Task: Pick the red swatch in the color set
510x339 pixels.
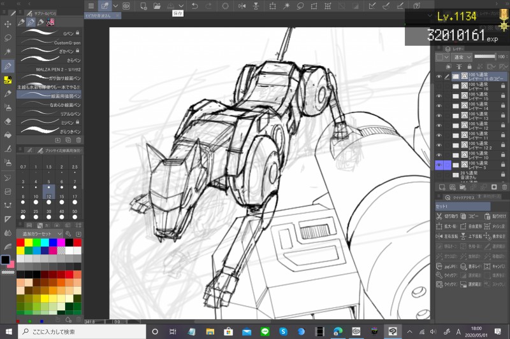Action: 21,242
